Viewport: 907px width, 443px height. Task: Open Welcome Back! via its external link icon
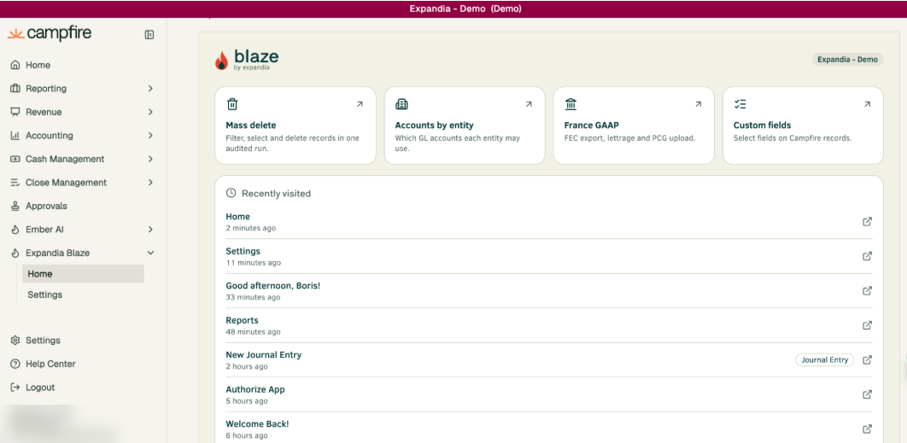pyautogui.click(x=867, y=429)
